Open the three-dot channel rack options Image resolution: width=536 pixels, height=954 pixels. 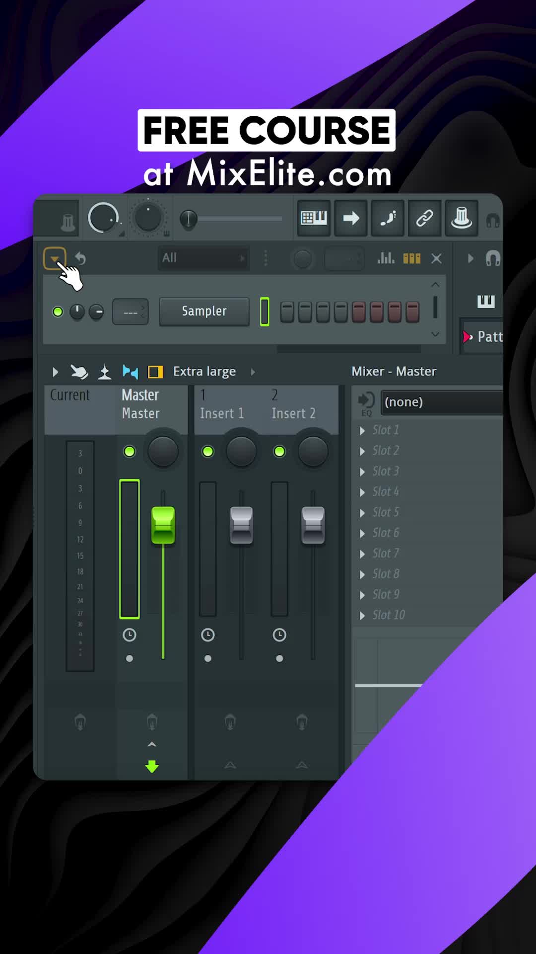pos(266,258)
